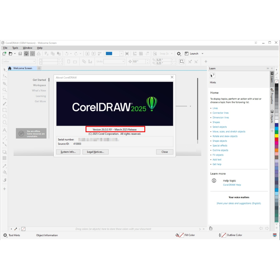Click the cloud download icon
280x280 pixels.
(26, 54)
